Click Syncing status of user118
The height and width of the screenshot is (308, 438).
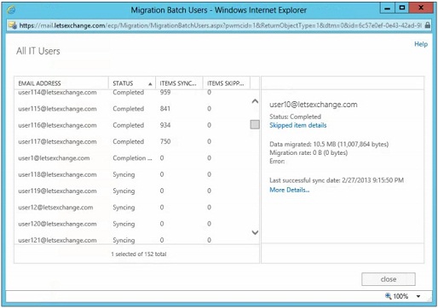point(124,174)
